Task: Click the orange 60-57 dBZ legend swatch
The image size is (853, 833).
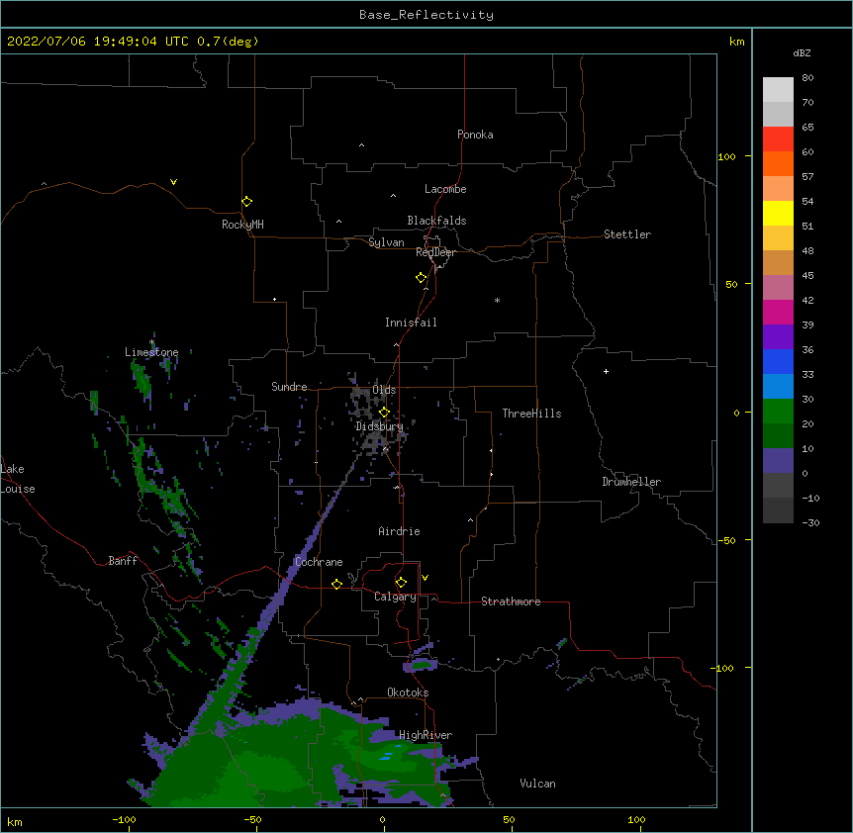Action: coord(778,163)
